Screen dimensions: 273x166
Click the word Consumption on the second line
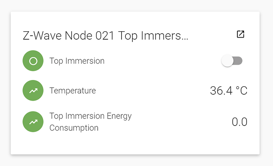[x=74, y=128]
